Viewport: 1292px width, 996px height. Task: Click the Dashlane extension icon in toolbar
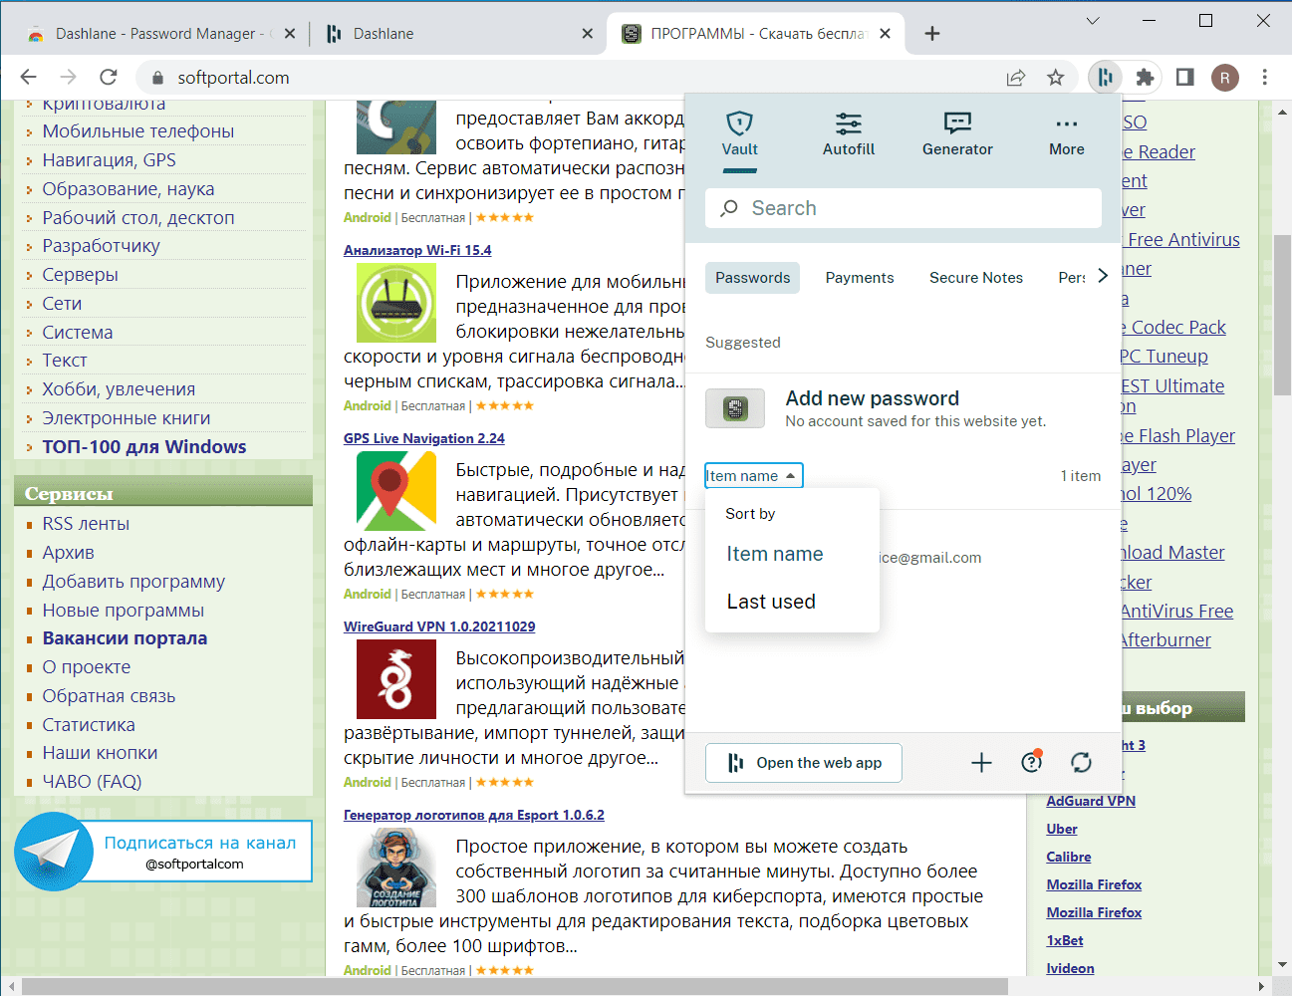click(x=1105, y=77)
